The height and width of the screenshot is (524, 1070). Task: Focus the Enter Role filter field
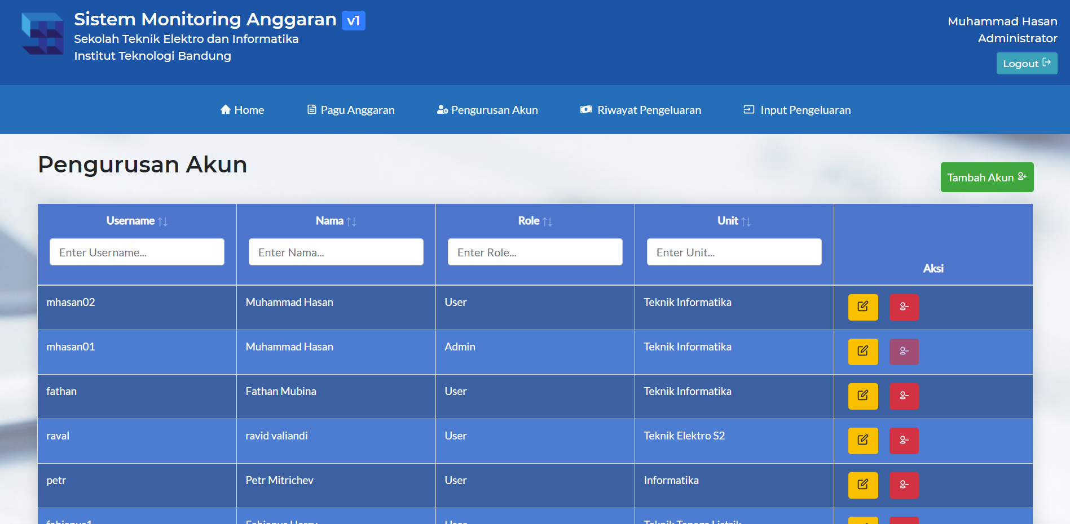tap(535, 252)
